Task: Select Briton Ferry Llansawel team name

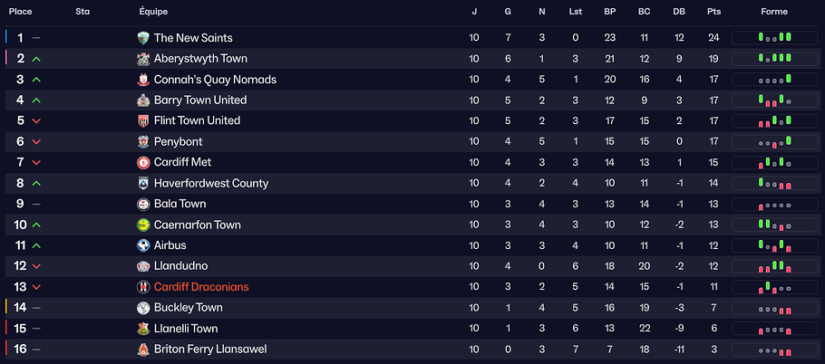Action: 210,350
